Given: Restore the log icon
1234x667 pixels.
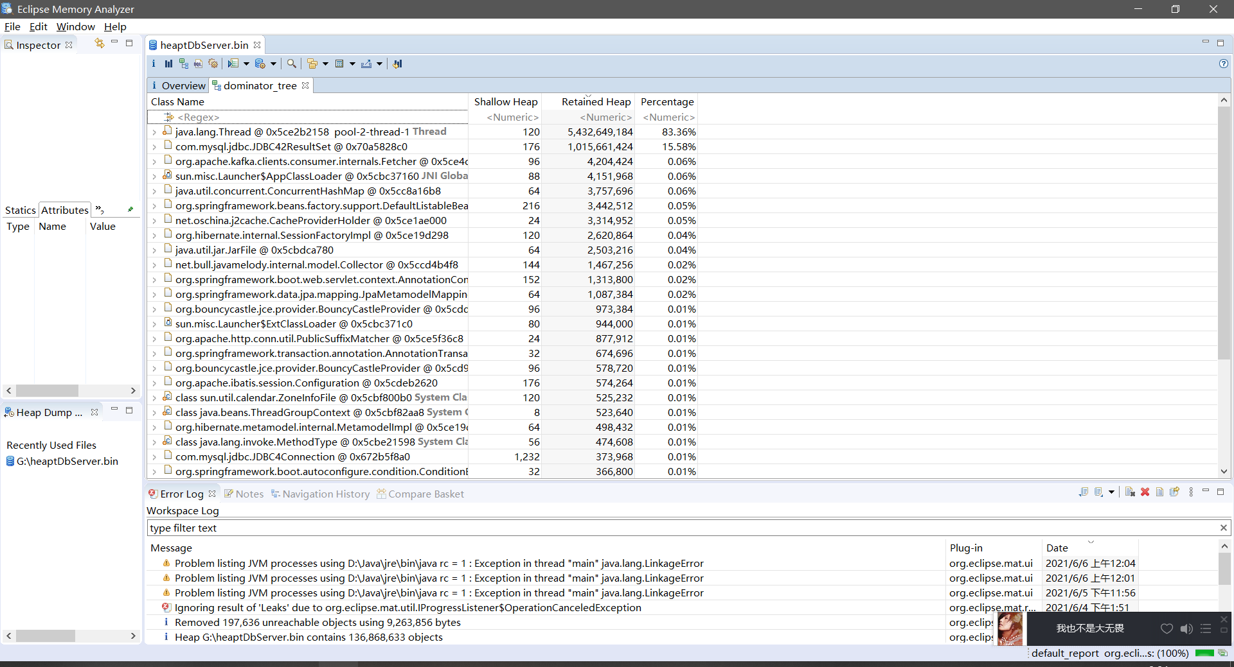Looking at the screenshot, I should coord(1175,492).
